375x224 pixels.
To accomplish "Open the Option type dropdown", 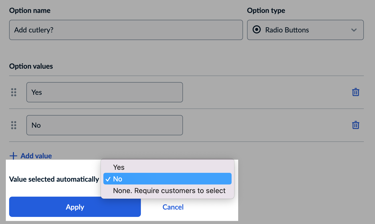I will tap(305, 30).
